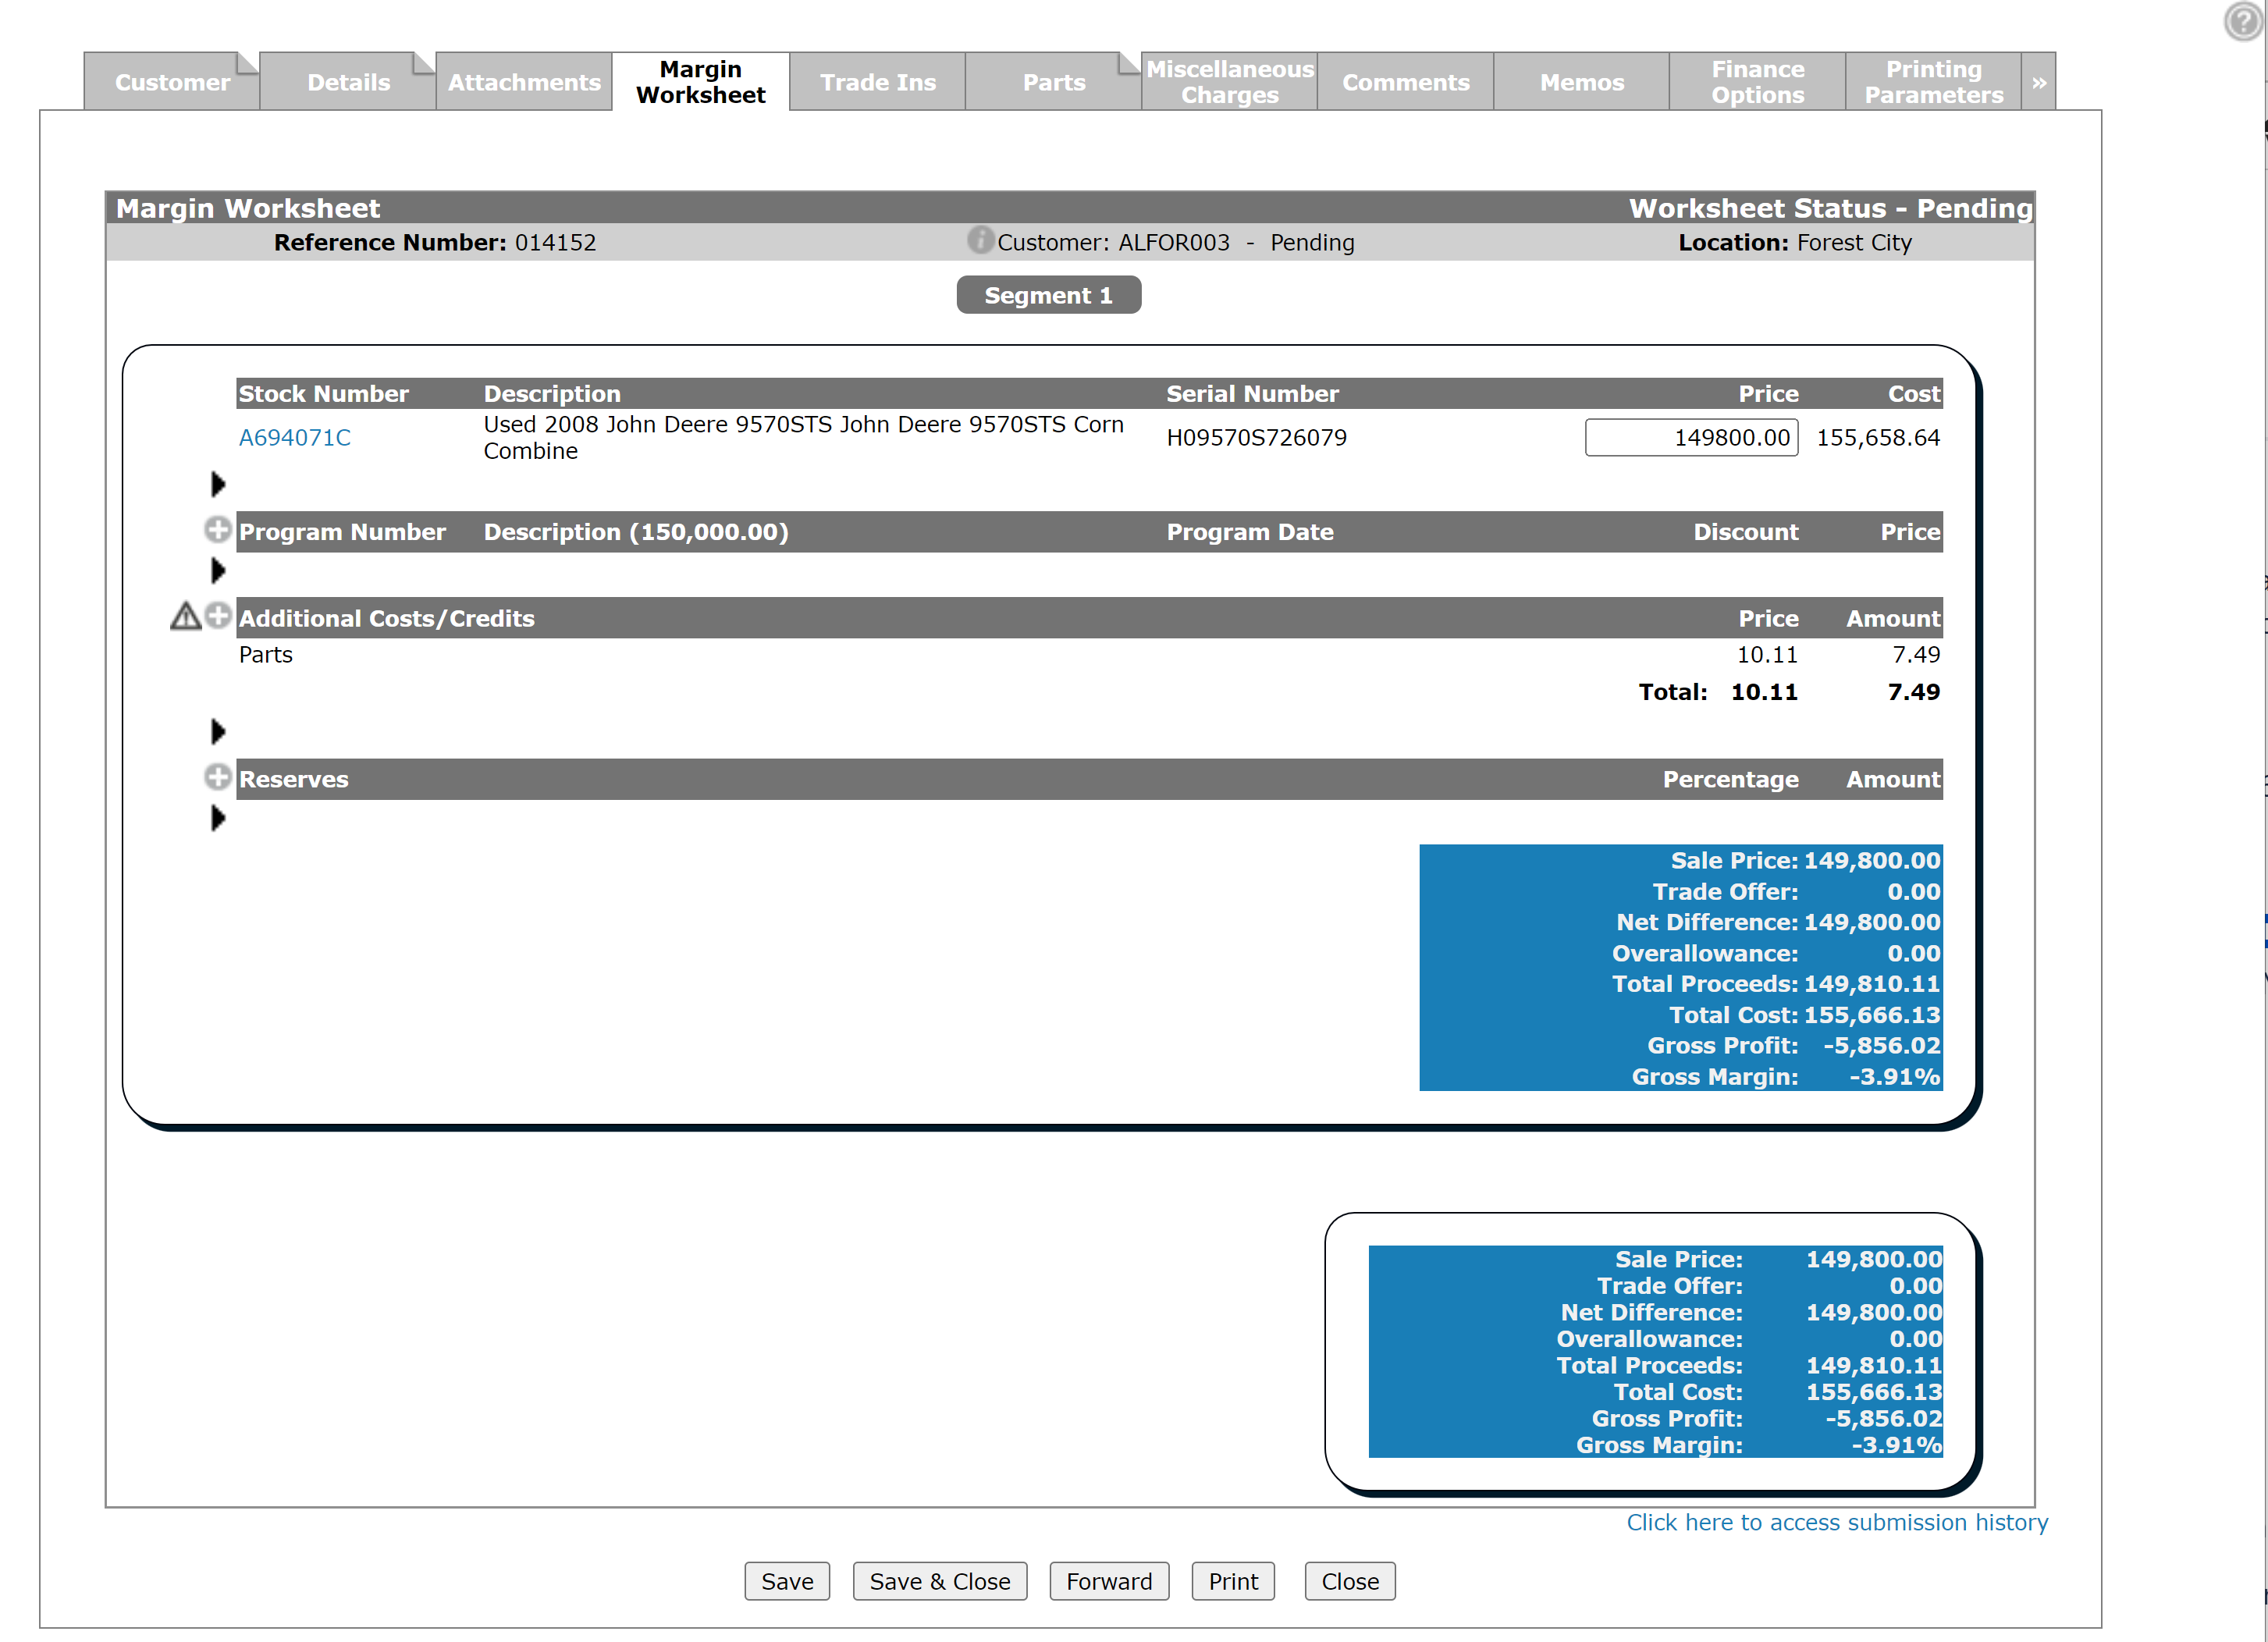Click the Used 2008 John Deere description

click(x=803, y=438)
